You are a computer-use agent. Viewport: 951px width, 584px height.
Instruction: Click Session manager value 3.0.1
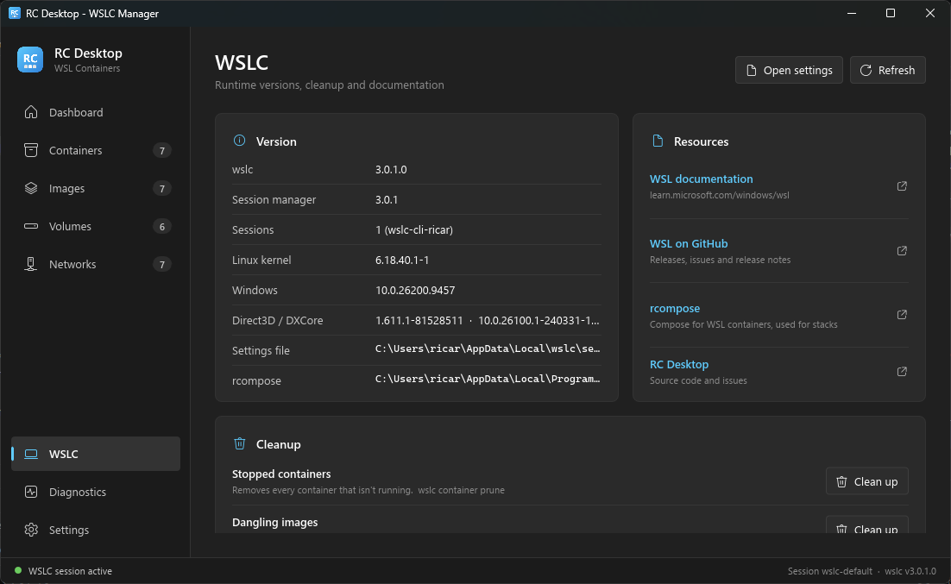coord(387,199)
